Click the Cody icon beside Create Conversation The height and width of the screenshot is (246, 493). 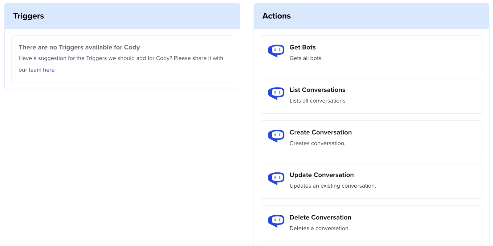pos(276,136)
